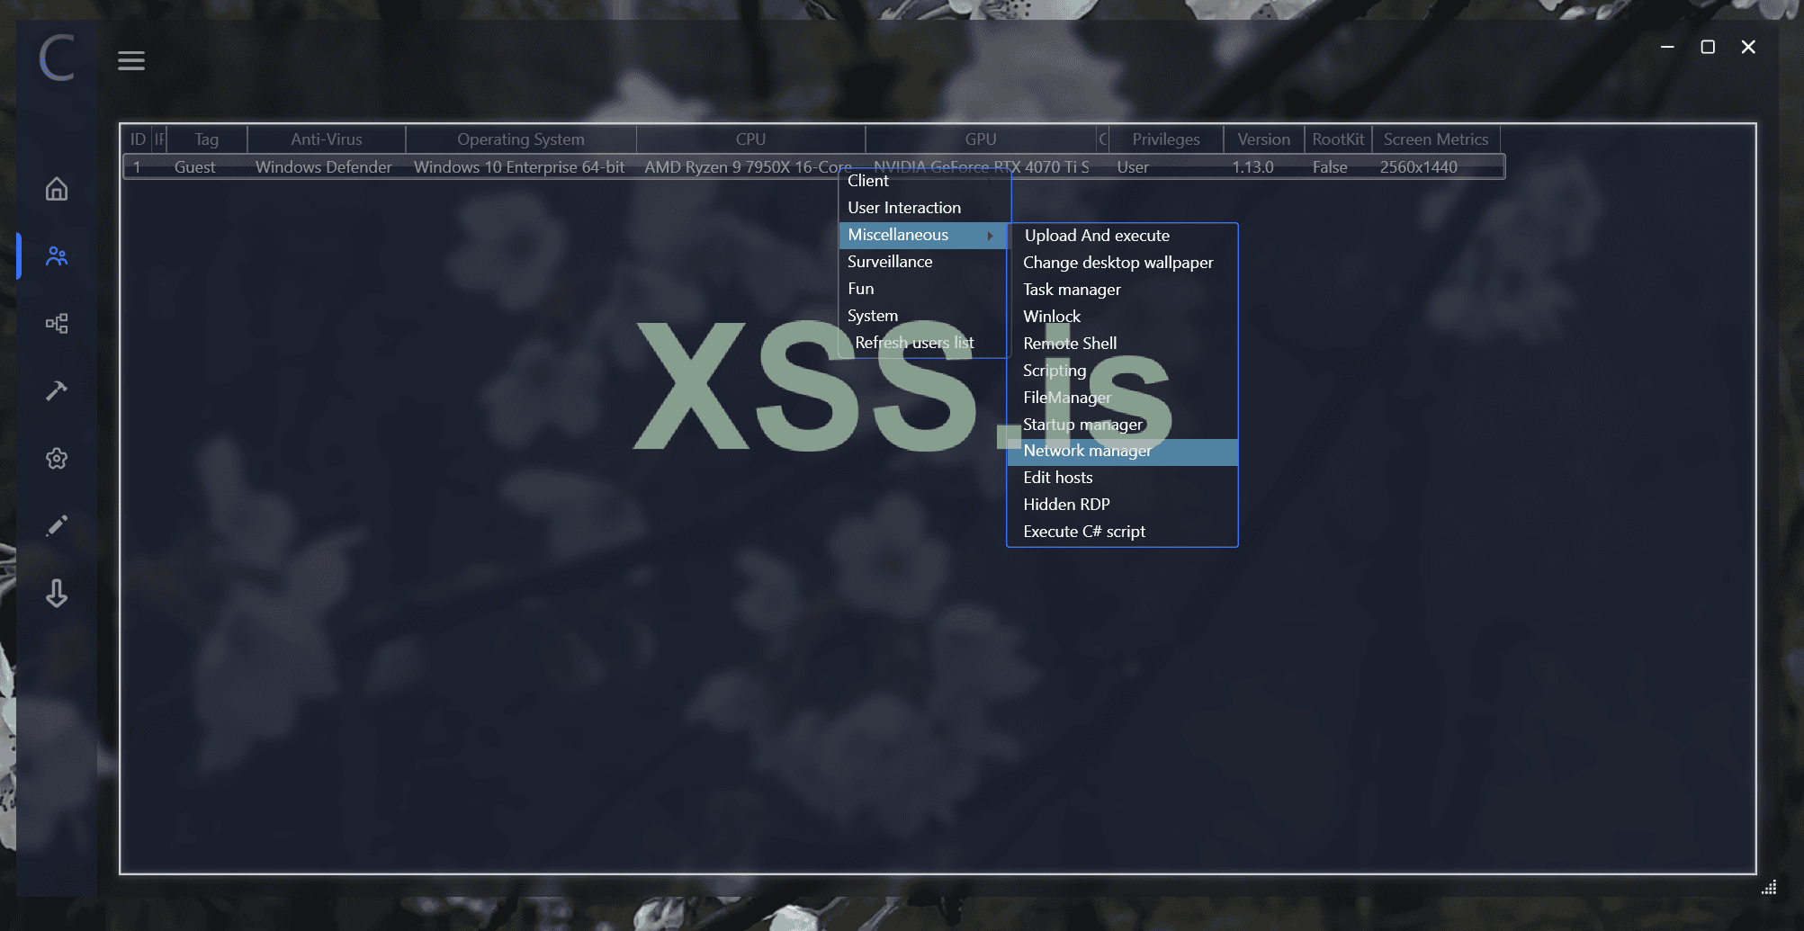The height and width of the screenshot is (931, 1804).
Task: Sort by the ID column header
Action: pos(138,139)
